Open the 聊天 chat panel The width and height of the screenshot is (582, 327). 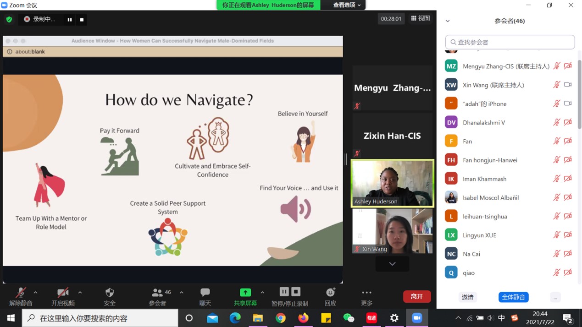click(x=205, y=293)
